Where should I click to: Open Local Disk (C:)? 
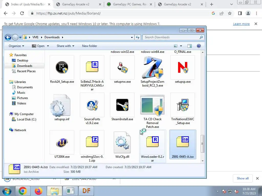pos(26,119)
